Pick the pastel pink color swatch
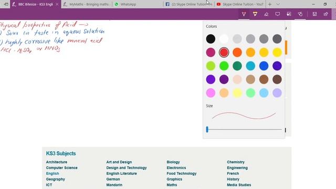The image size is (336, 189). pos(211,93)
